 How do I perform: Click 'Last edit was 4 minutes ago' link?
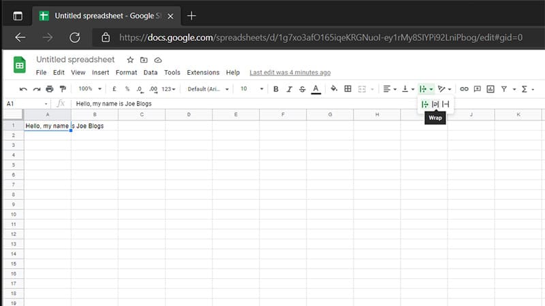click(290, 72)
